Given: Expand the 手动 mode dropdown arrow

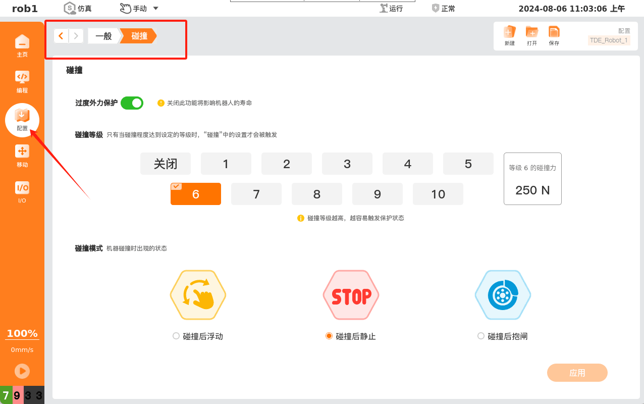Looking at the screenshot, I should click(x=155, y=9).
